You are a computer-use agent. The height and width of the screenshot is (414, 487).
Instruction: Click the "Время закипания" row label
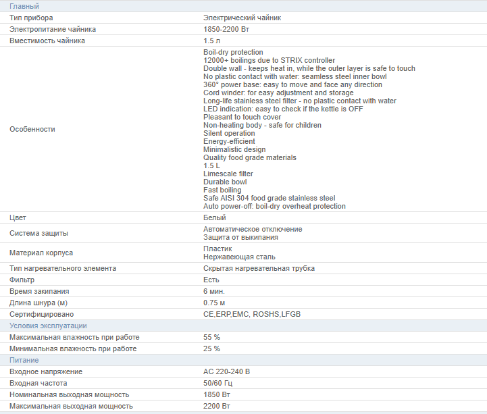click(39, 291)
